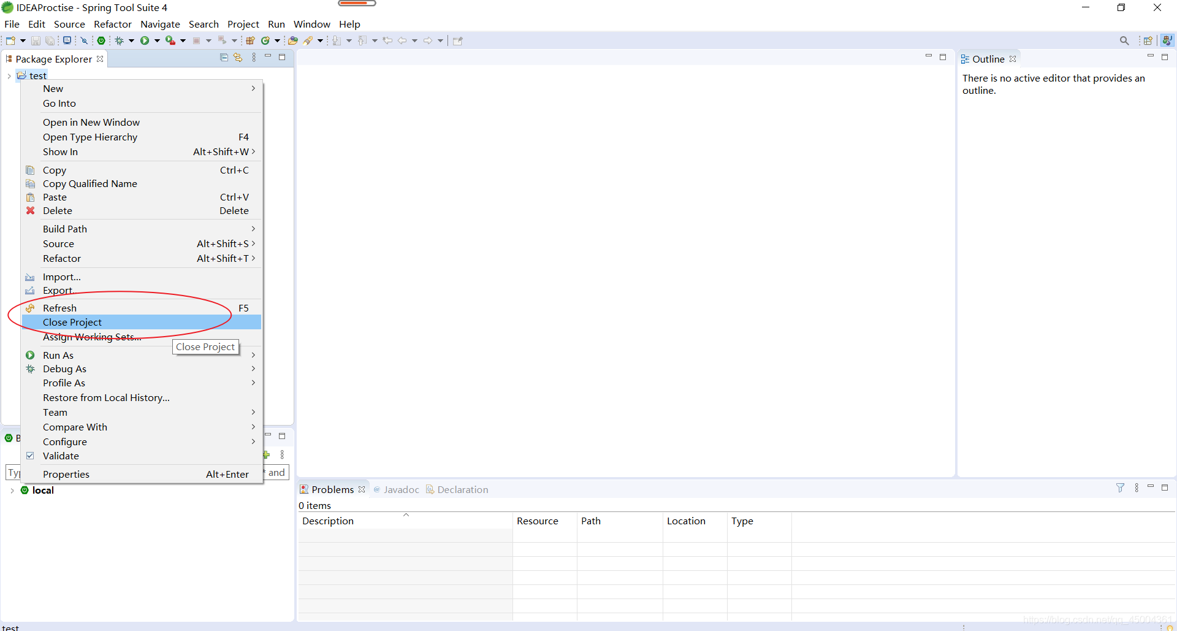Close the Package Explorer tab
Viewport: 1177px width, 631px height.
(100, 59)
